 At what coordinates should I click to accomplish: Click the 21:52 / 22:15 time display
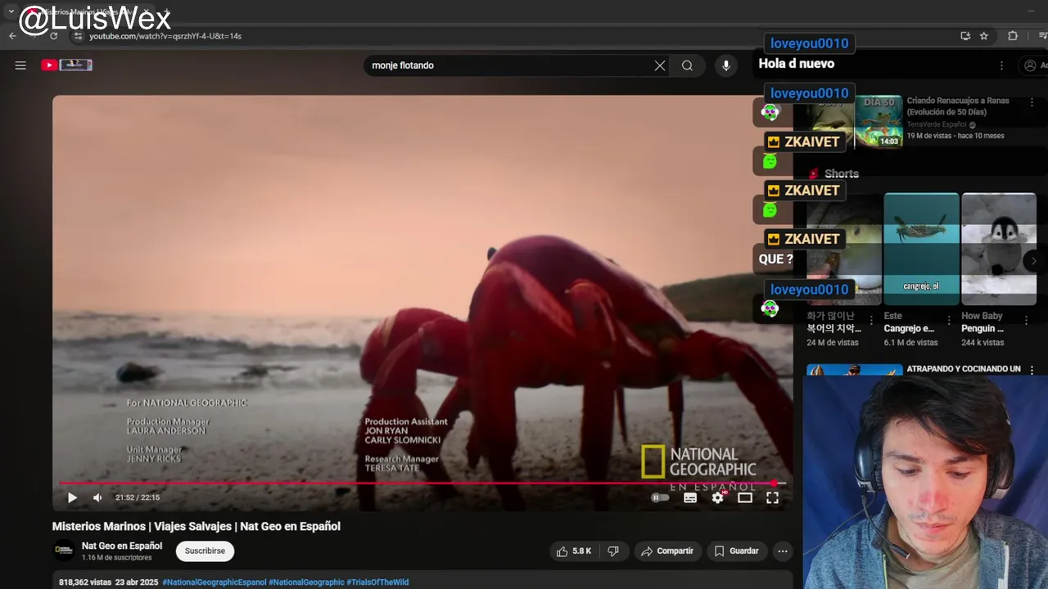(x=138, y=497)
